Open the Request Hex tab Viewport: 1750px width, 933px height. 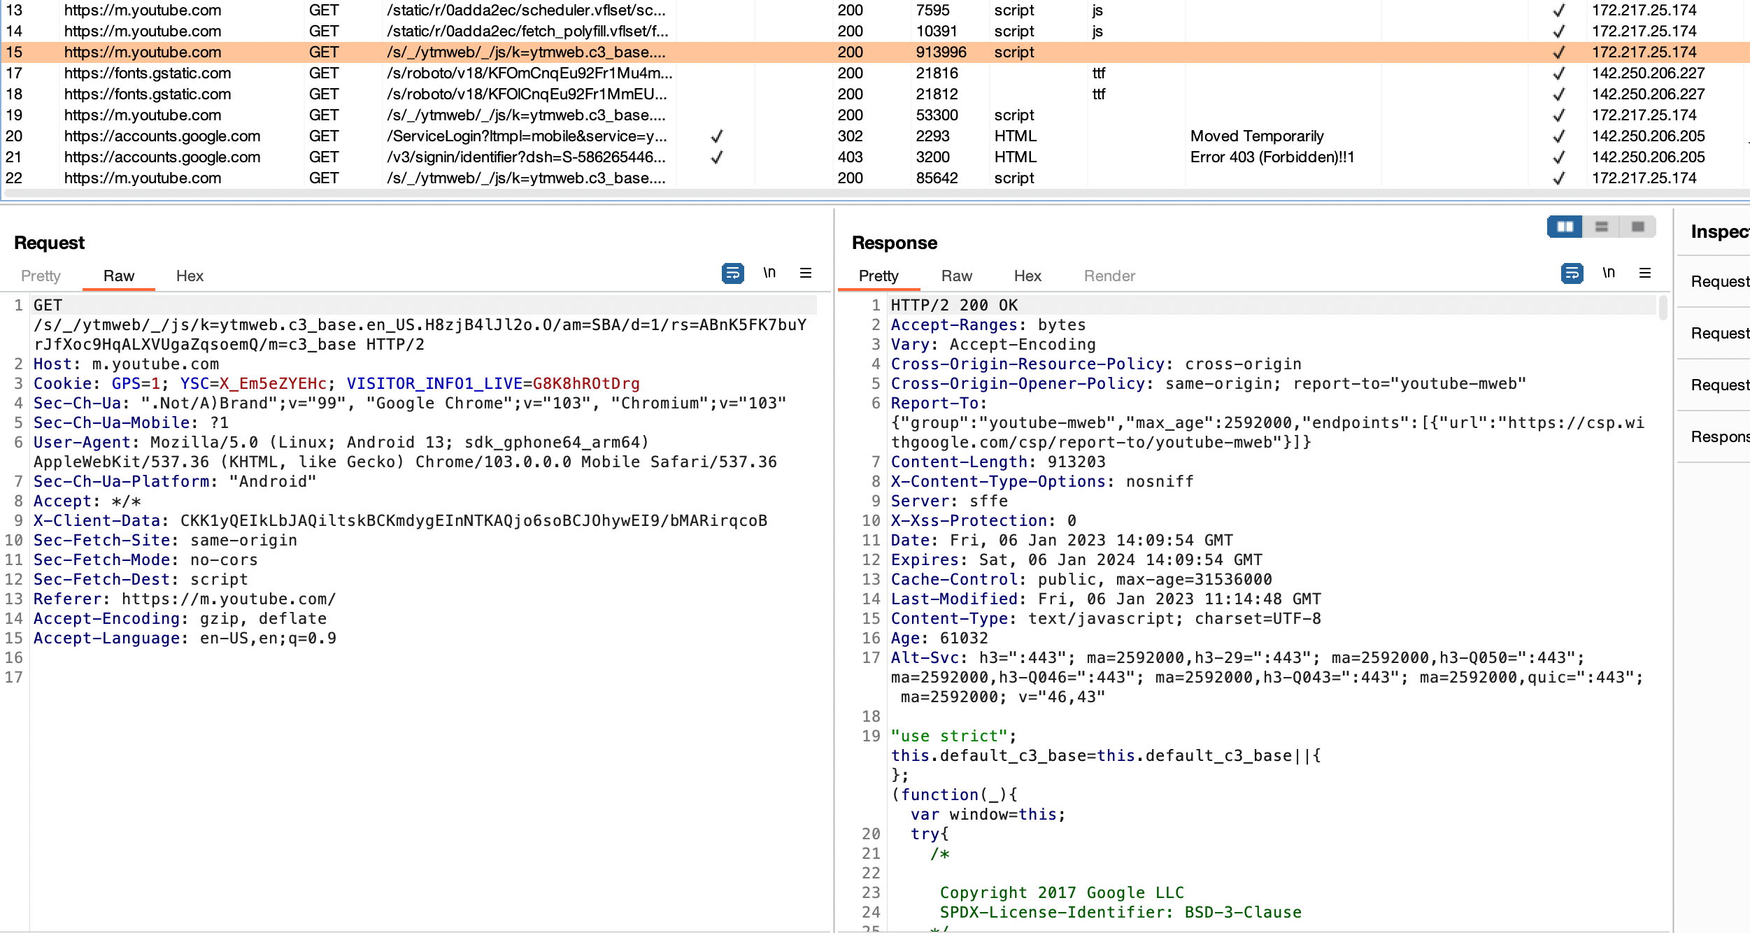190,276
